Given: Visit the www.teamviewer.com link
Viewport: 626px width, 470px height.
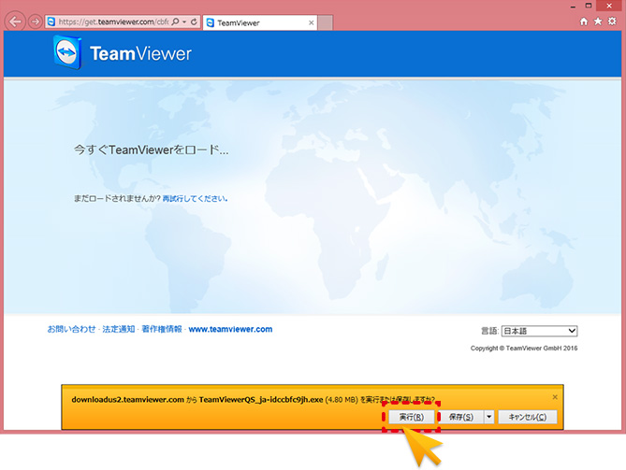Looking at the screenshot, I should [230, 329].
